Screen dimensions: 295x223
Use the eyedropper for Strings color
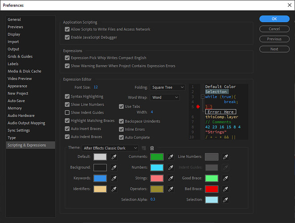point(171,178)
